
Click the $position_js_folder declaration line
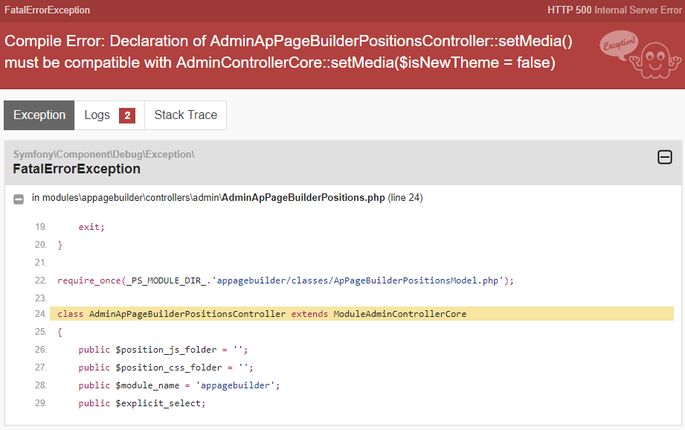162,350
